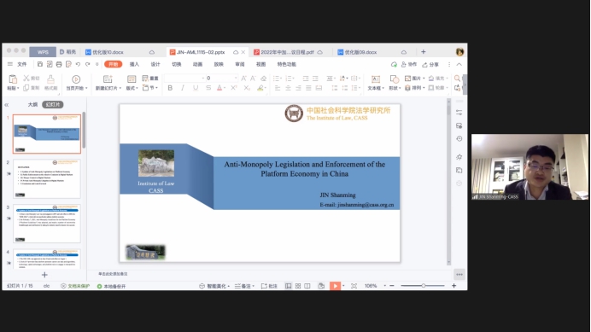This screenshot has height=332, width=591.
Task: Click the zoom slider handle
Action: [424, 286]
